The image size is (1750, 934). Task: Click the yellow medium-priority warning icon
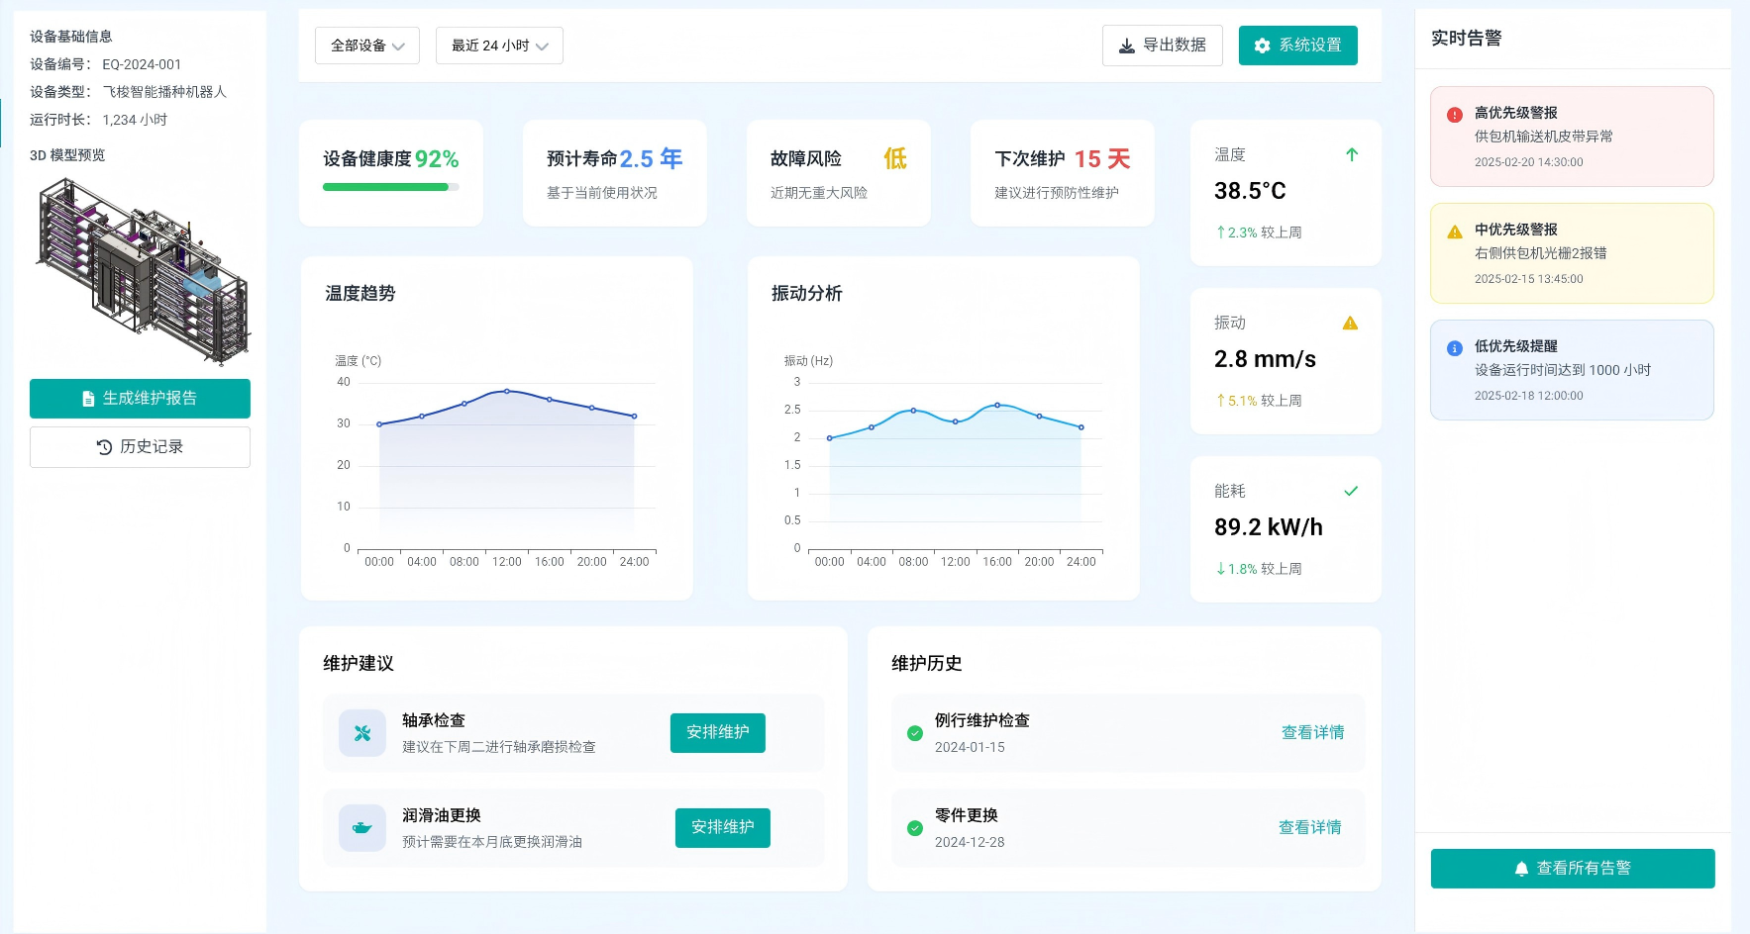click(x=1454, y=232)
